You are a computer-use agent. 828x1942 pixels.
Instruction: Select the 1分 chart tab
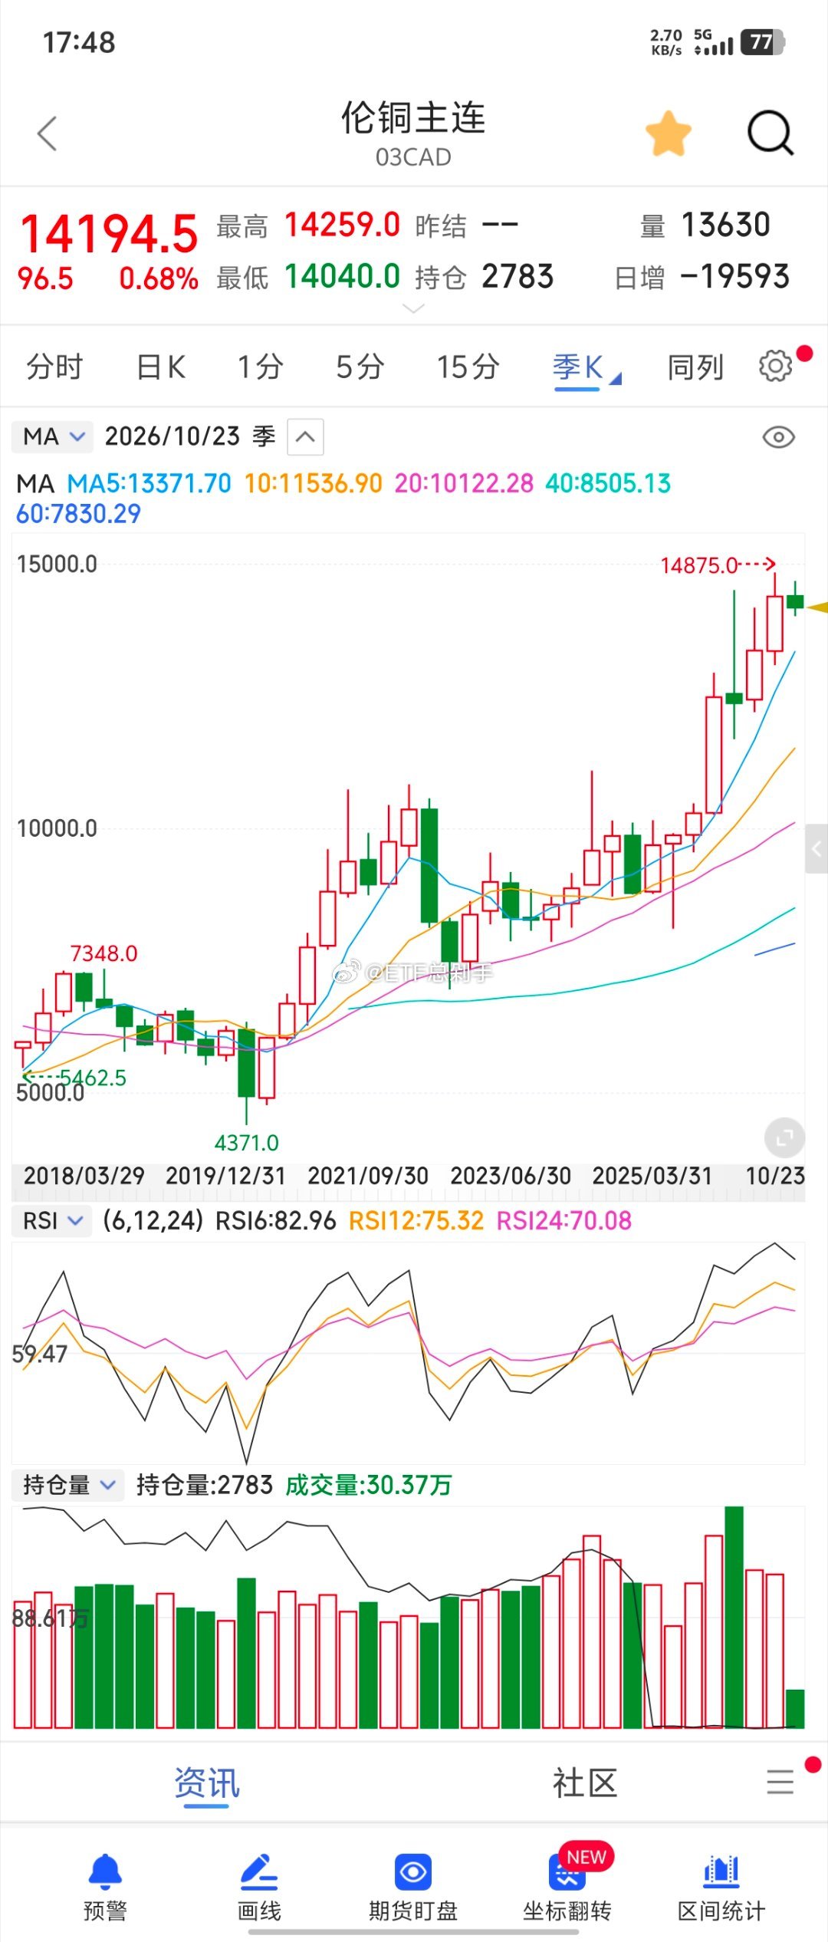[x=261, y=367]
